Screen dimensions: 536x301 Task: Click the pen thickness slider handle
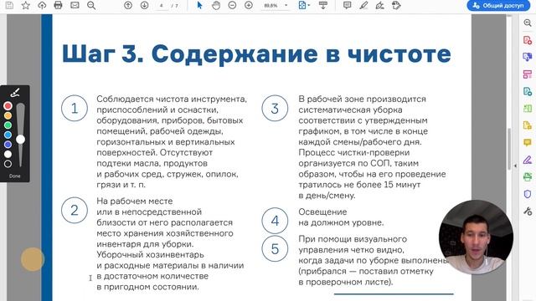(x=20, y=140)
